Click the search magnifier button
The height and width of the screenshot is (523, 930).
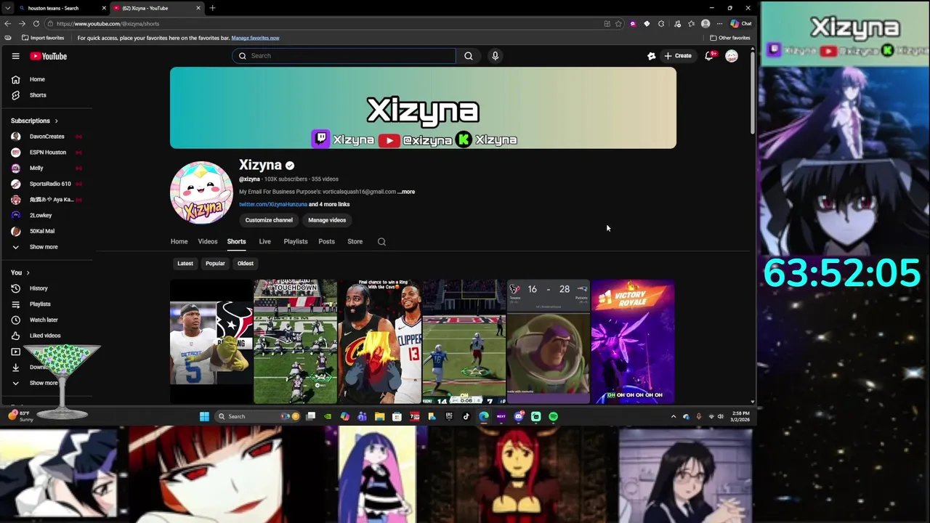[469, 56]
